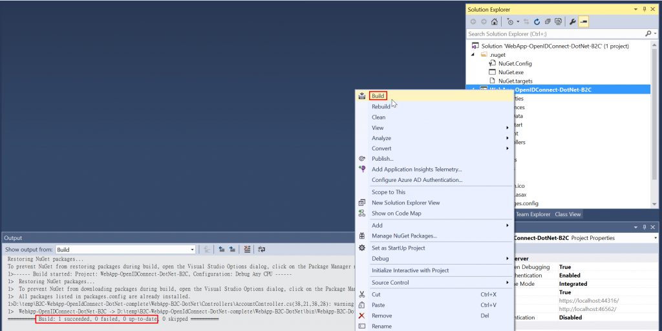Collapse the .nuget folder expander triangle

click(x=473, y=55)
